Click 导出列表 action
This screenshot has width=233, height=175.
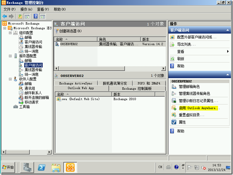(186, 44)
